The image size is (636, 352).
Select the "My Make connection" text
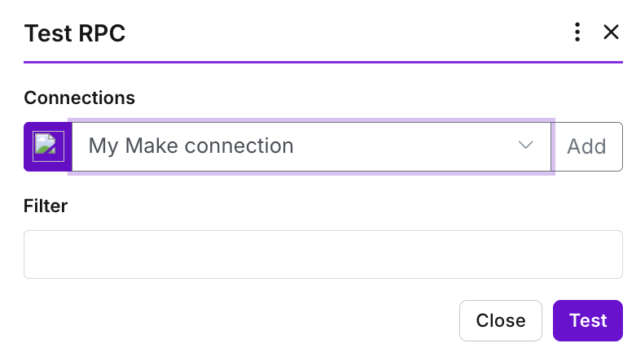[191, 146]
